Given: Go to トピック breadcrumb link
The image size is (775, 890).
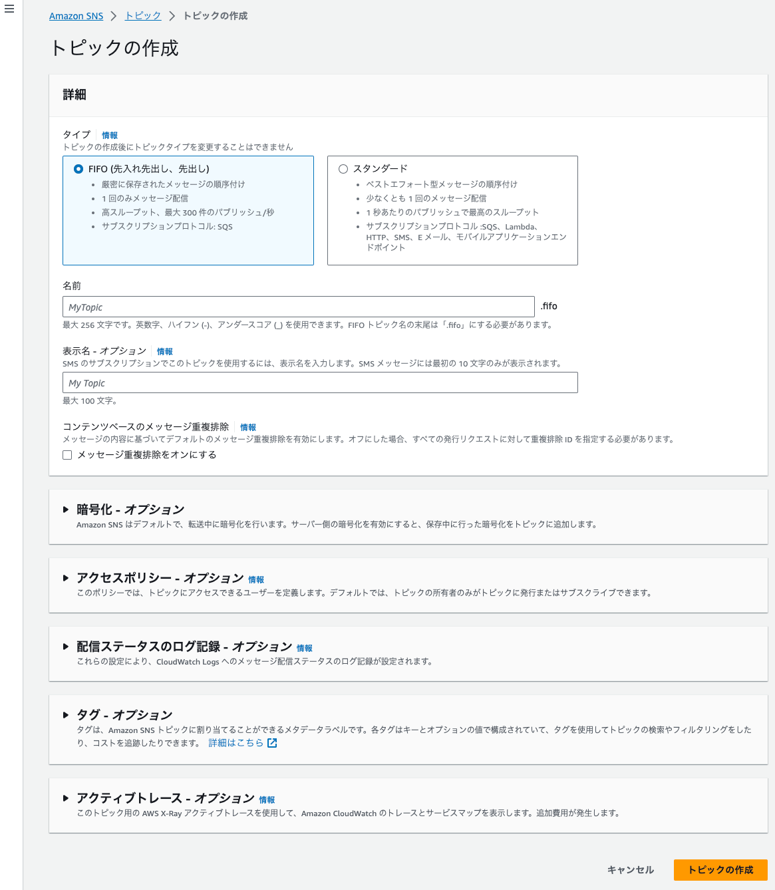Looking at the screenshot, I should click(x=143, y=16).
